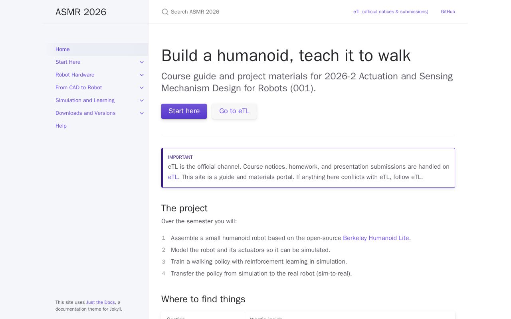Open Simulation and Learning navigation link
Viewport: 511px width, 319px height.
(85, 100)
